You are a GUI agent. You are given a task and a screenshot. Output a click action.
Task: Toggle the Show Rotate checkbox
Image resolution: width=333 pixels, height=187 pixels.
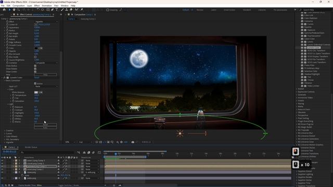[x=35, y=69]
